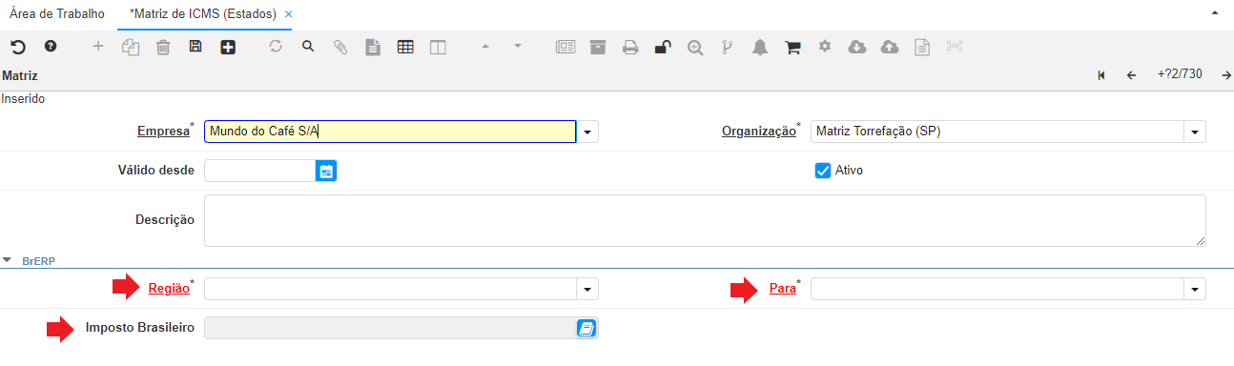This screenshot has height=366, width=1234.
Task: Click the Organização field label link
Action: (758, 132)
